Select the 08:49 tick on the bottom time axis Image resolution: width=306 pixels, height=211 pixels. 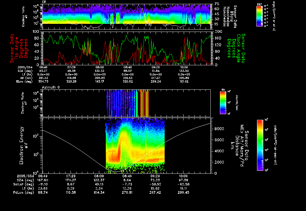[x=127, y=176]
